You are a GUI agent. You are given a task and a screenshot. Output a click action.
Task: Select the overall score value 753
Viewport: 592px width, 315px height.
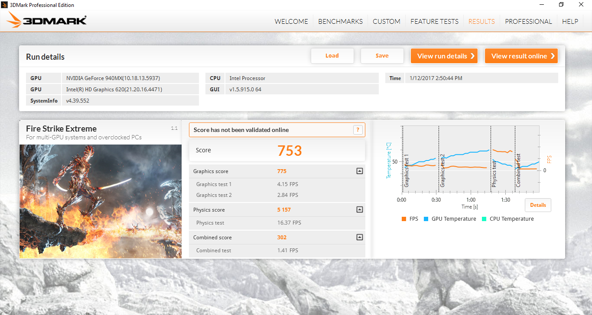(289, 151)
